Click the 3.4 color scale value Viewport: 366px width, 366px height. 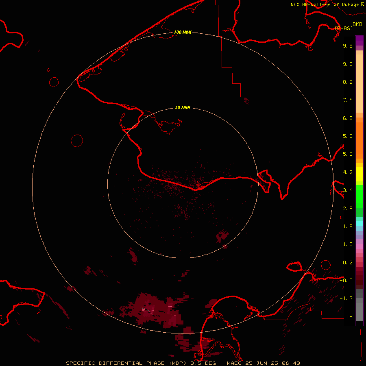click(x=348, y=190)
